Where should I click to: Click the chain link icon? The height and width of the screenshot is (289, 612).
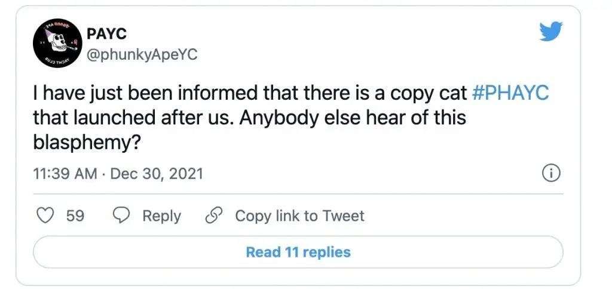tap(214, 216)
